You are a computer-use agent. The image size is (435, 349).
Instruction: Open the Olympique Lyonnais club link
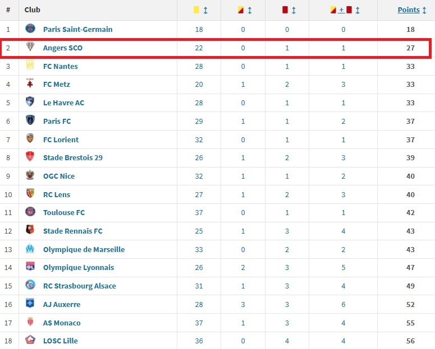tap(79, 268)
